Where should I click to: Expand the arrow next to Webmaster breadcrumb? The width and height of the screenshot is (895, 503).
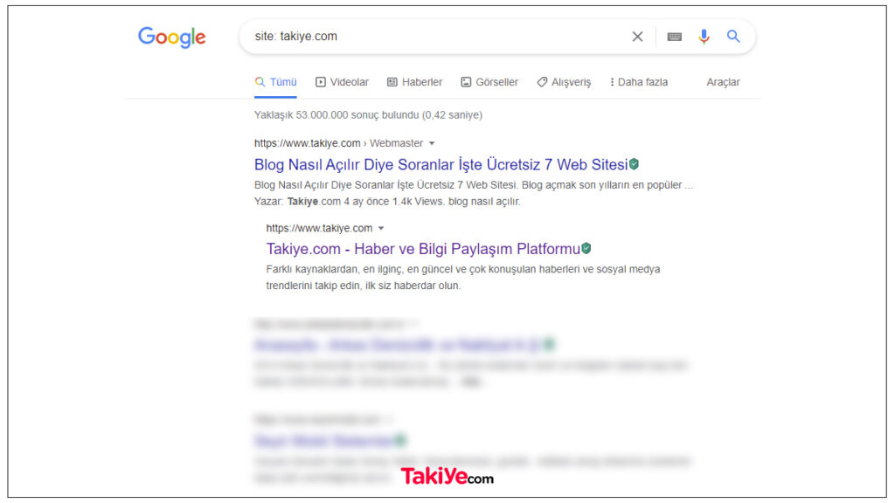click(x=432, y=144)
